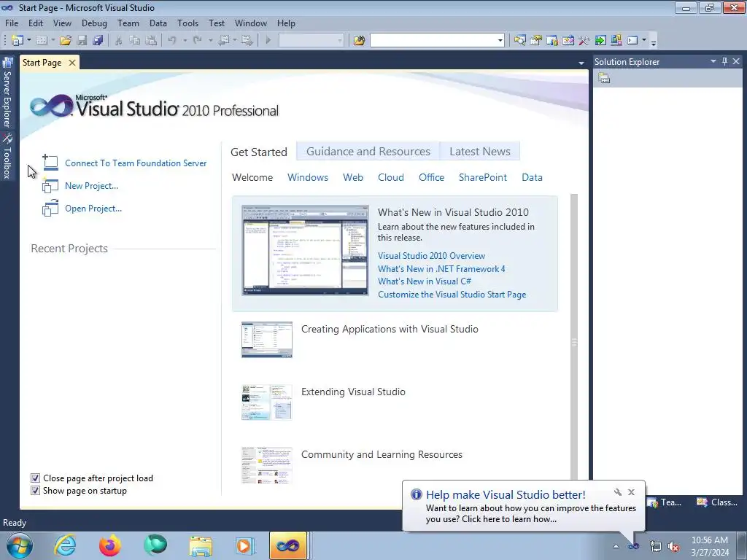Screen dimensions: 747x560
Task: Open the Properties Window toolbar icon
Action: click(x=536, y=41)
